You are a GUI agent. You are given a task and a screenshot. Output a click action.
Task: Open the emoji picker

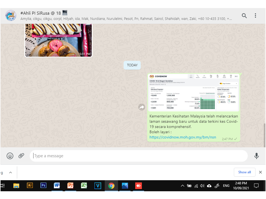[10, 156]
